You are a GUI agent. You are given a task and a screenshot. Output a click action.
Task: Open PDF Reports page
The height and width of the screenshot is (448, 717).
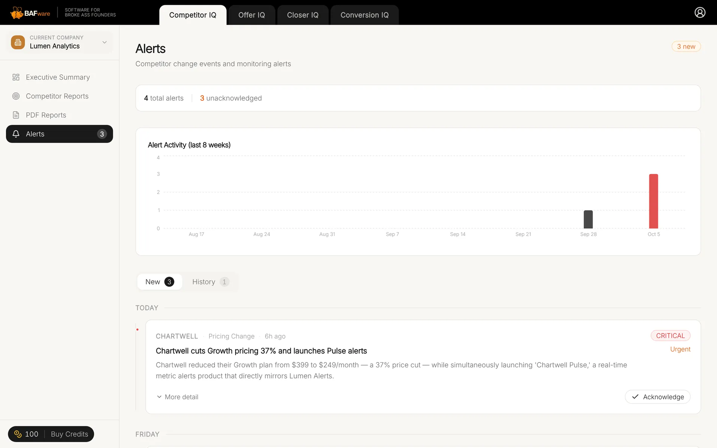click(x=59, y=115)
